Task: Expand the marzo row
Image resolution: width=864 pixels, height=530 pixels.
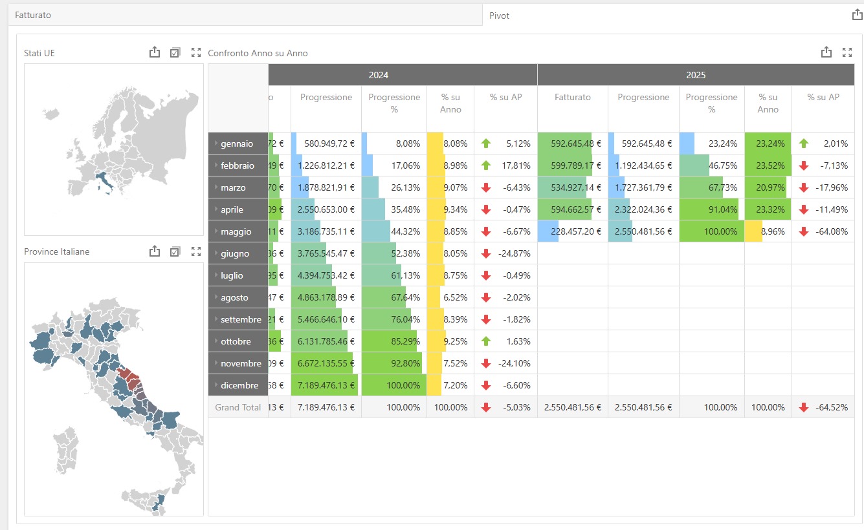Action: tap(216, 187)
